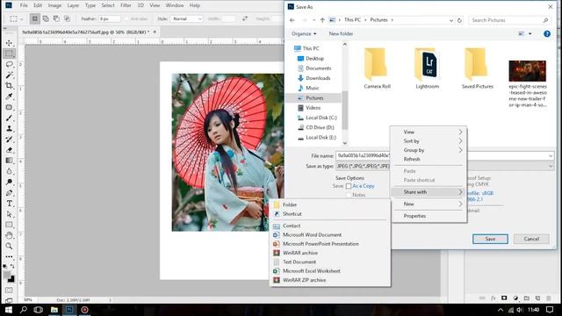Expand the address bar history dropdown
562x316 pixels.
coord(450,20)
